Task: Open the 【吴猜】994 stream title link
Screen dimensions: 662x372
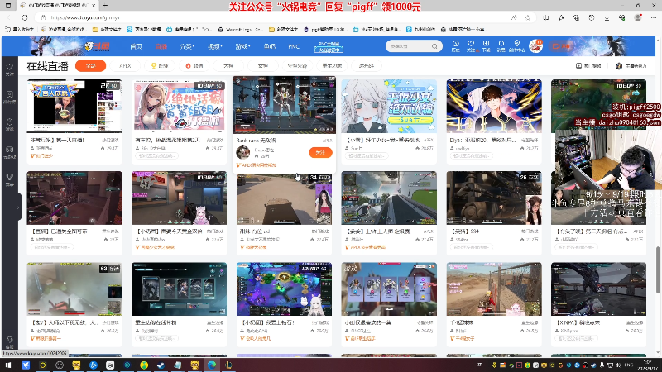Action: click(x=466, y=231)
